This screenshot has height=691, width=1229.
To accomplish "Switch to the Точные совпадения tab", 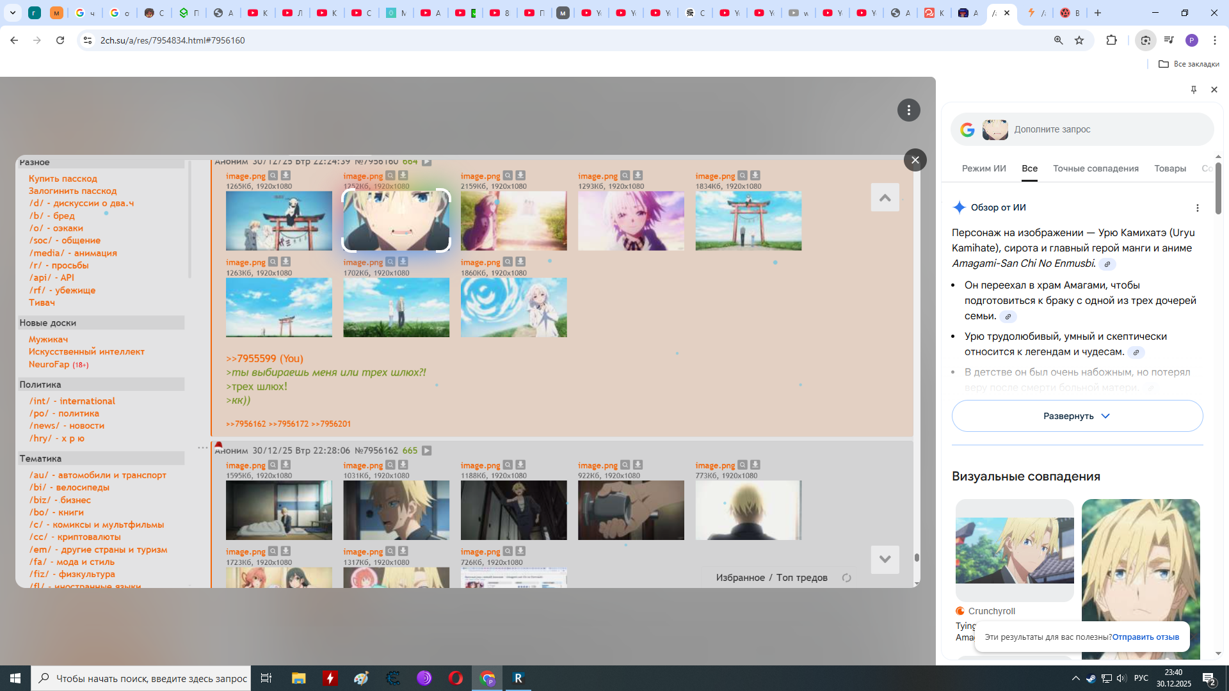I will 1095,169.
